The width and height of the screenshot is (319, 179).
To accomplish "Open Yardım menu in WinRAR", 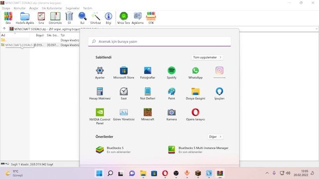I will tap(88, 8).
